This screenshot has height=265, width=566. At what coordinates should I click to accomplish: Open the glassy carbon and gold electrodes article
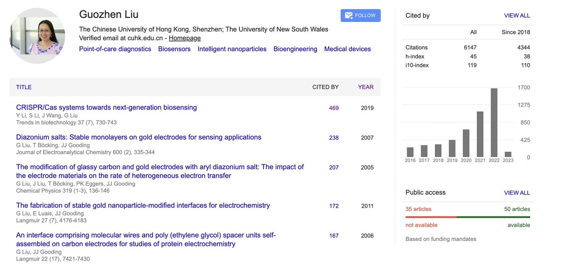[160, 171]
